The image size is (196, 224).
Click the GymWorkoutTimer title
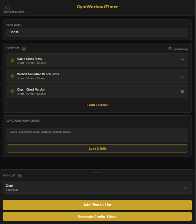[97, 7]
